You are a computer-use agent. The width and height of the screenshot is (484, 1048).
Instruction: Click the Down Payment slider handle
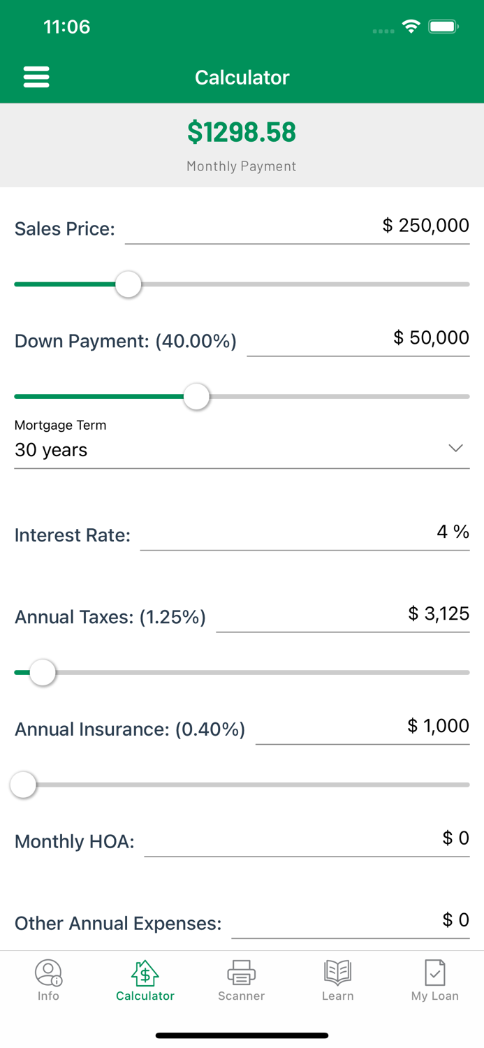tap(196, 396)
